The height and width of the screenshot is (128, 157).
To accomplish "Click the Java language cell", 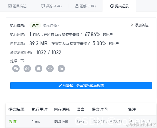I will click(x=80, y=121).
